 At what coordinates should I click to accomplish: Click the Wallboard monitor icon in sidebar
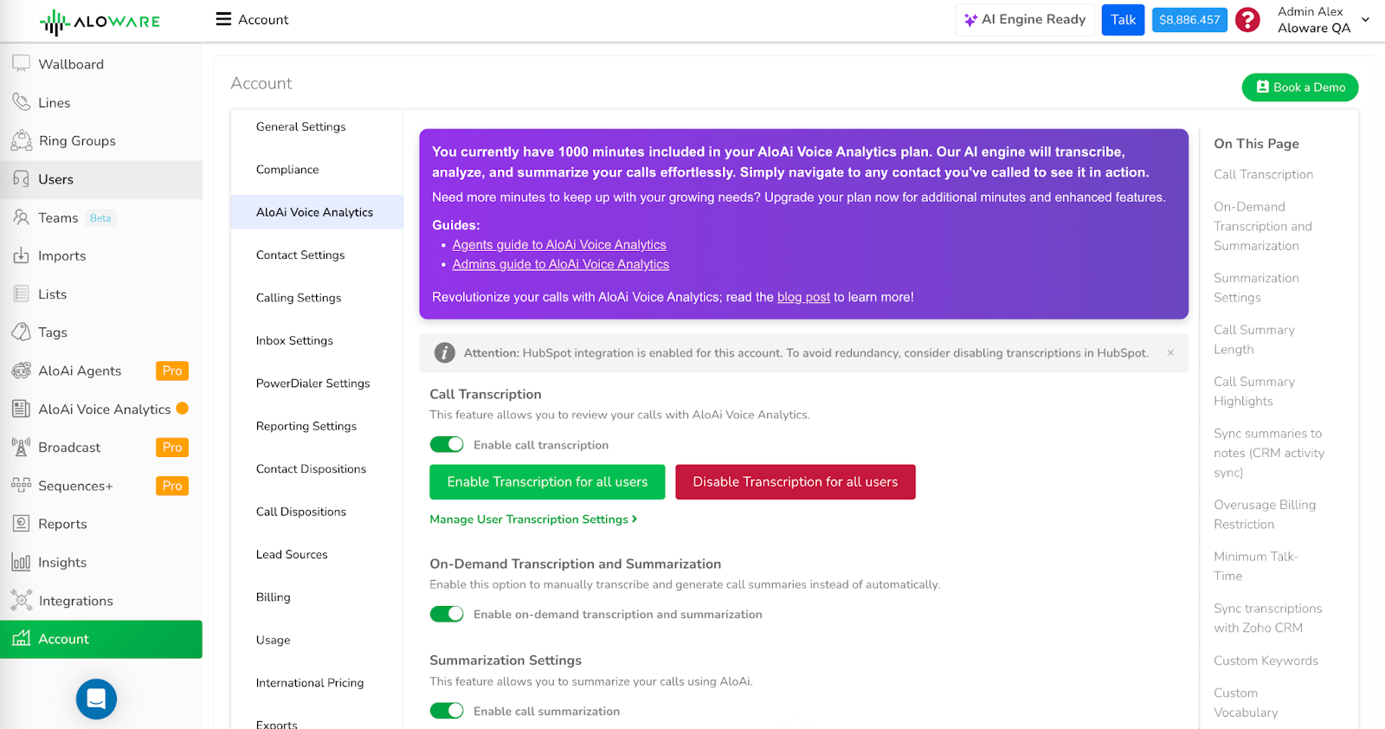[21, 63]
